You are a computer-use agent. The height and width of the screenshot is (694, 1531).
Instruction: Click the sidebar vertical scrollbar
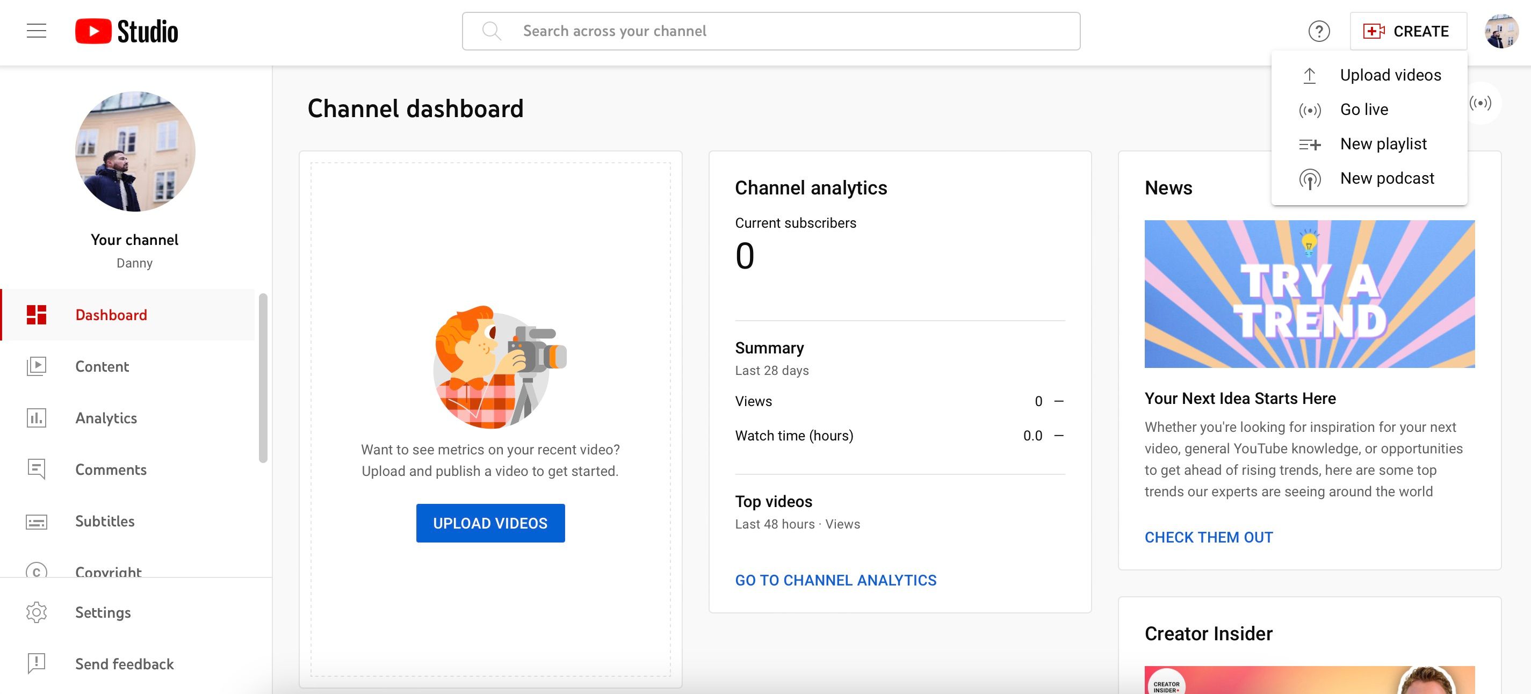(x=263, y=378)
